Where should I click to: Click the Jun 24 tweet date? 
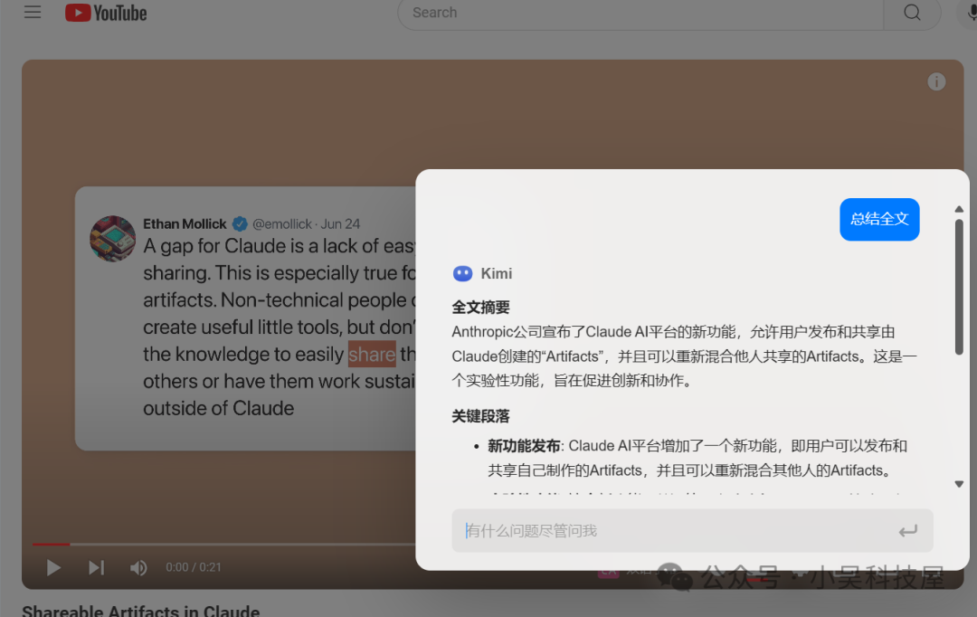coord(340,223)
